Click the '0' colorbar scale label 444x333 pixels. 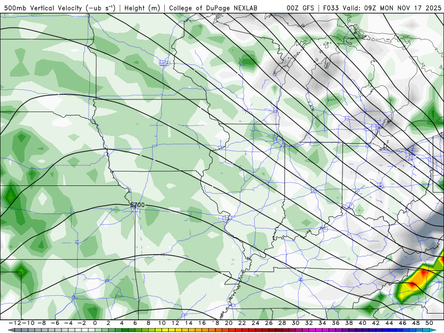pos(95,323)
